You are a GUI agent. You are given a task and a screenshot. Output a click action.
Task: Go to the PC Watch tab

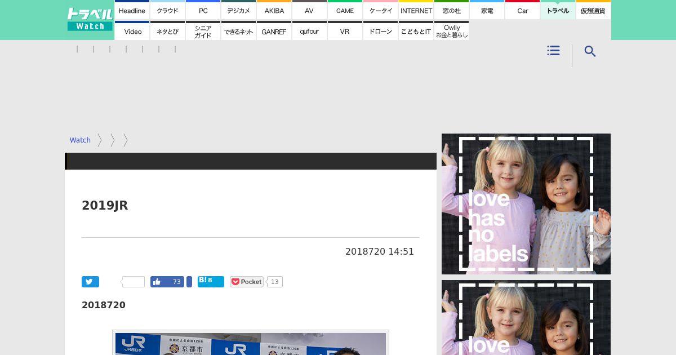(x=203, y=10)
